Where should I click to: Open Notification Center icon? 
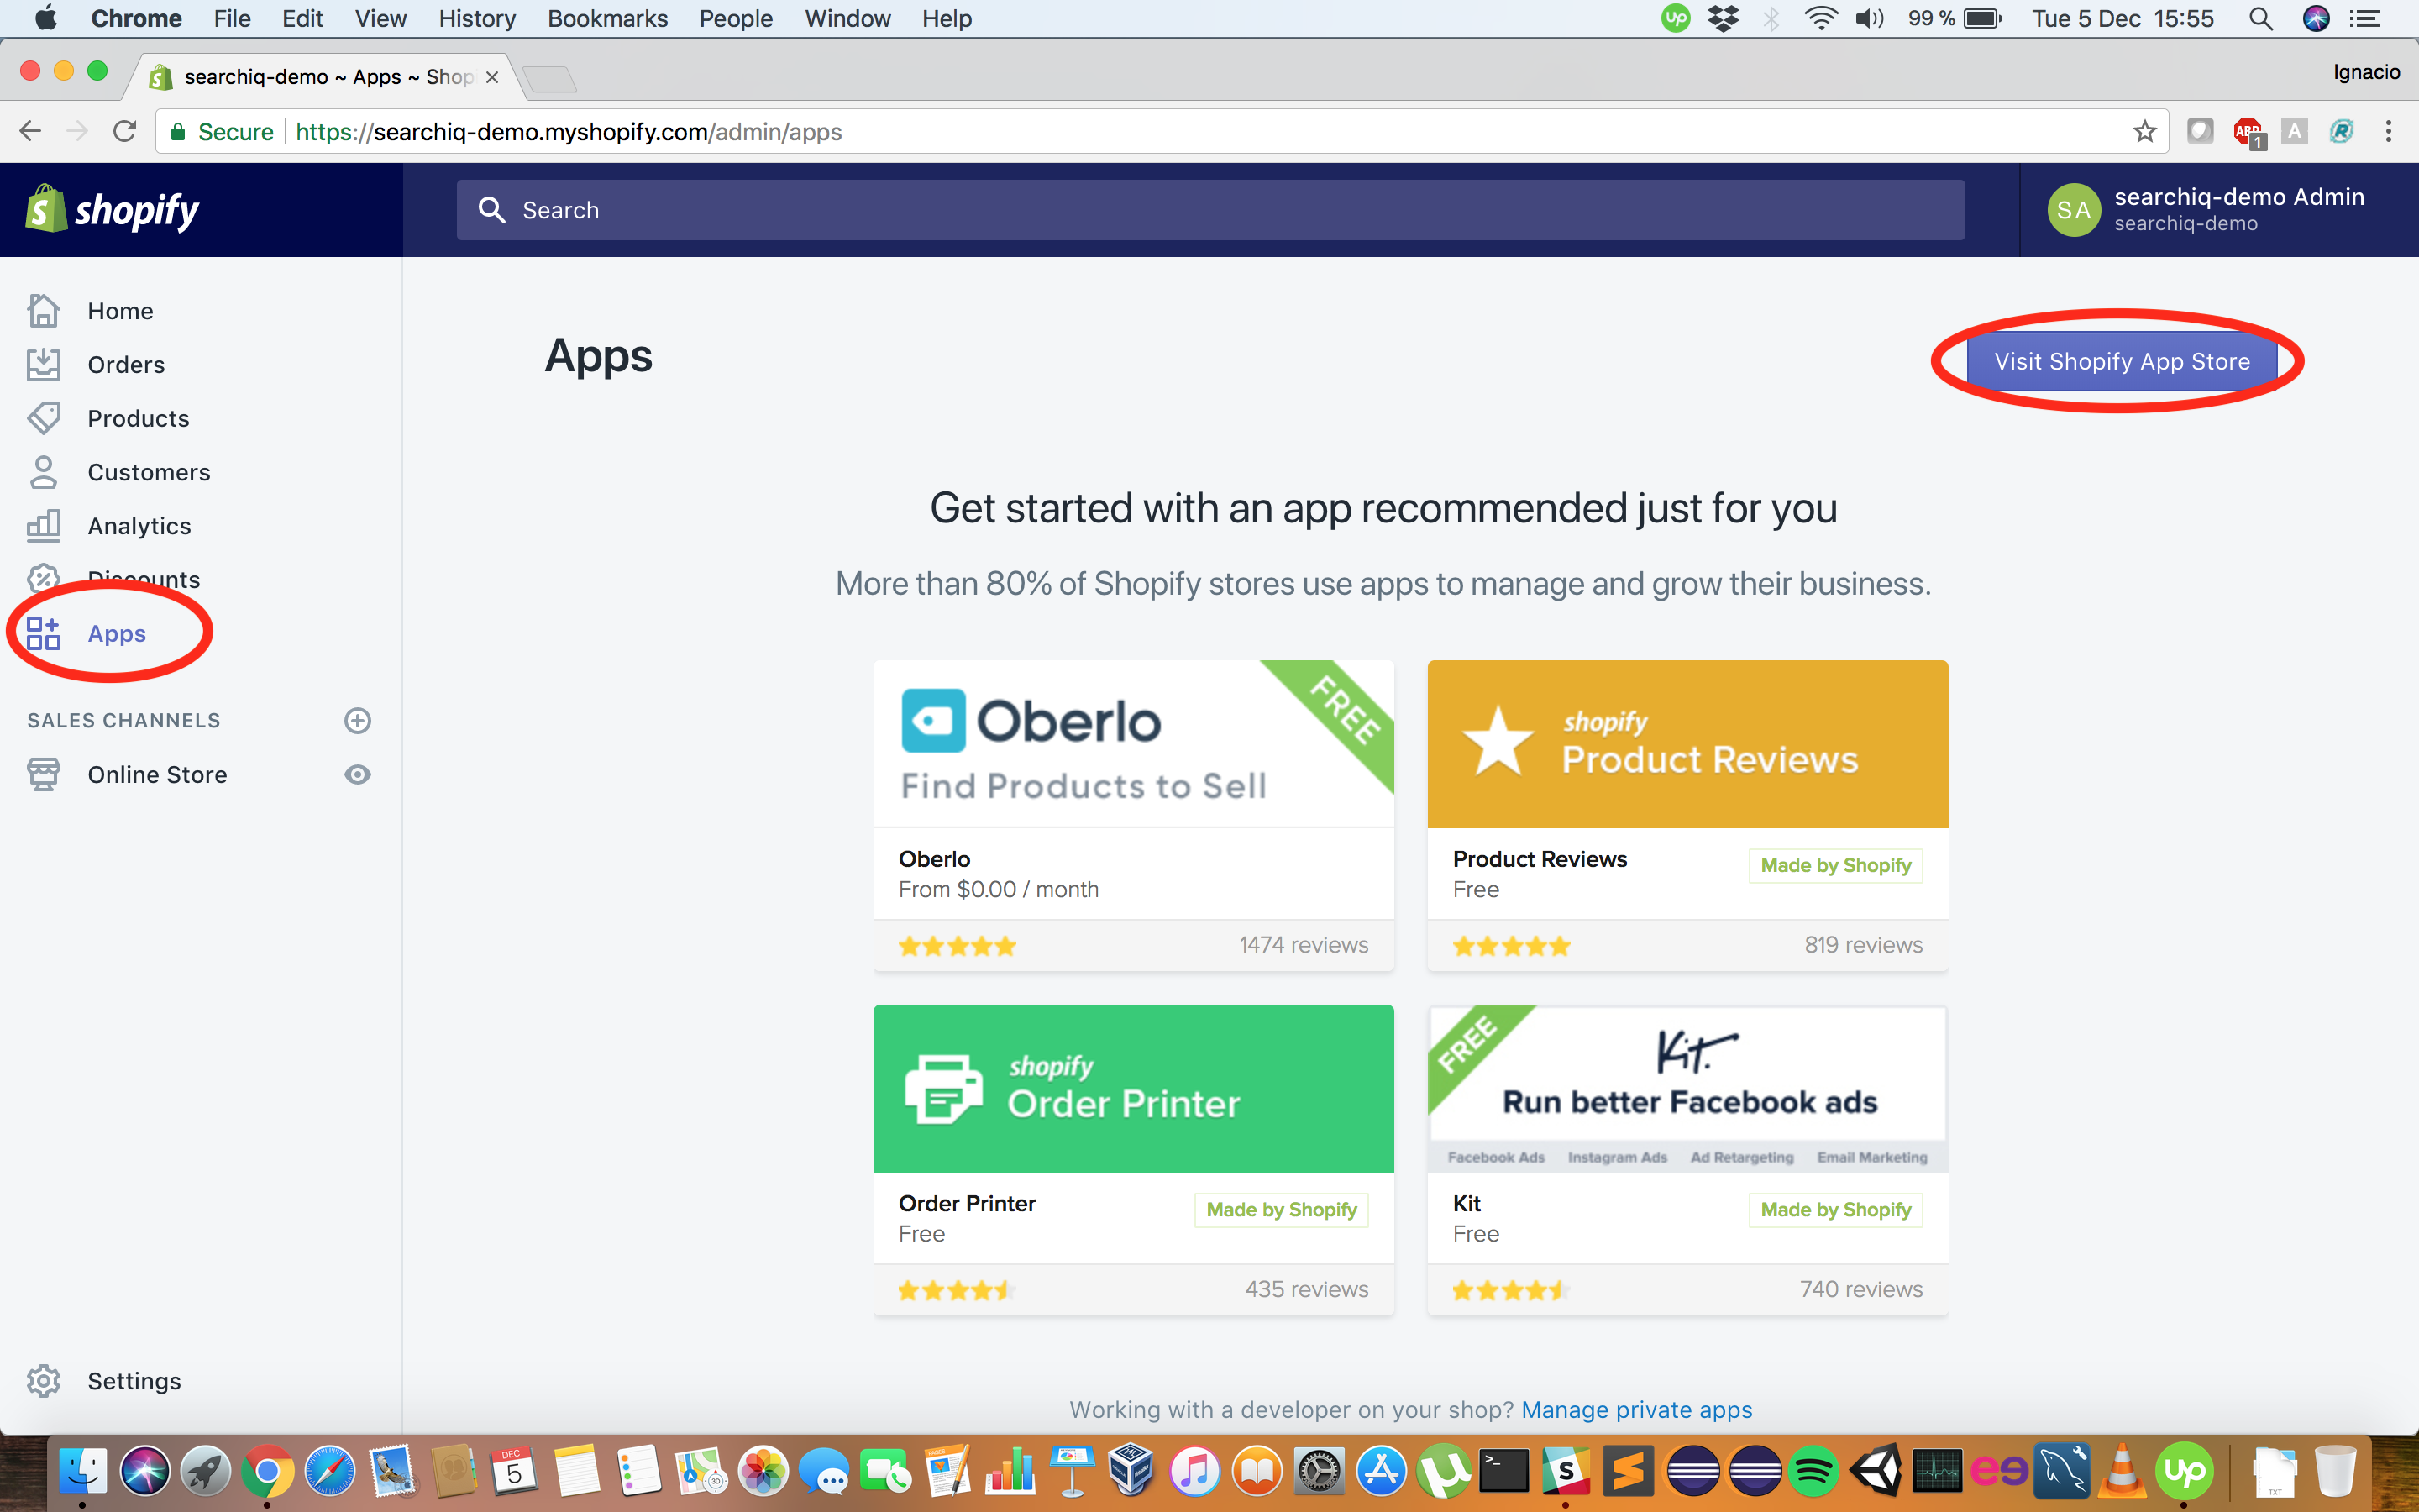coord(2364,18)
